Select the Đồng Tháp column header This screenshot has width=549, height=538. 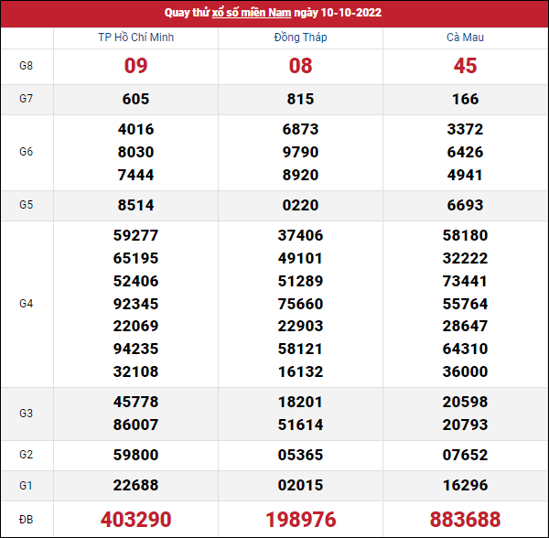(x=300, y=38)
